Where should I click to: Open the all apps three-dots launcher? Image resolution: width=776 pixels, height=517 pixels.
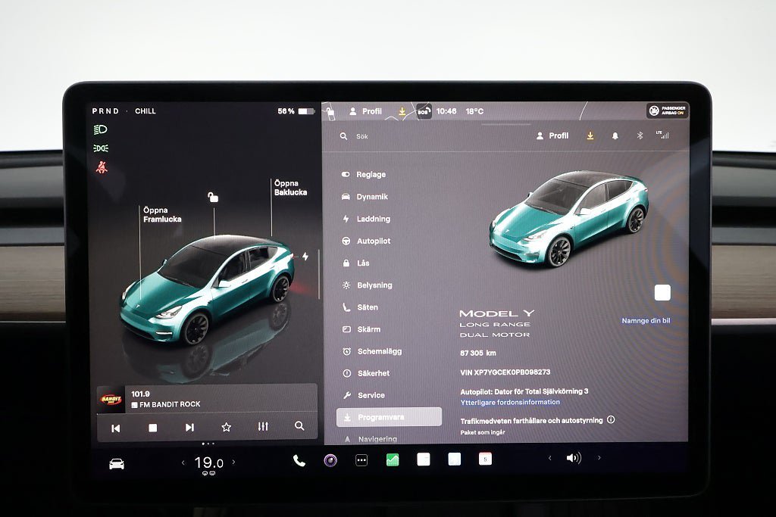[361, 460]
